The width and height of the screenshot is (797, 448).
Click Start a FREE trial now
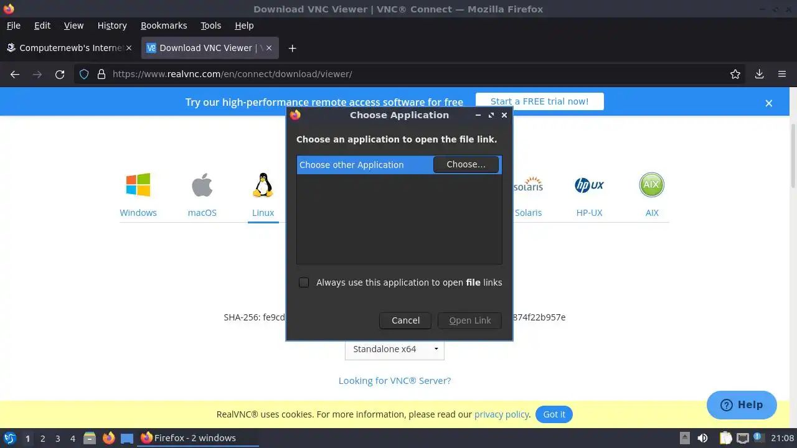coord(539,101)
